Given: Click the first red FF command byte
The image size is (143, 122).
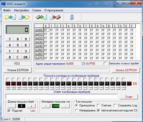Looking at the screenshot, I should (8, 84).
